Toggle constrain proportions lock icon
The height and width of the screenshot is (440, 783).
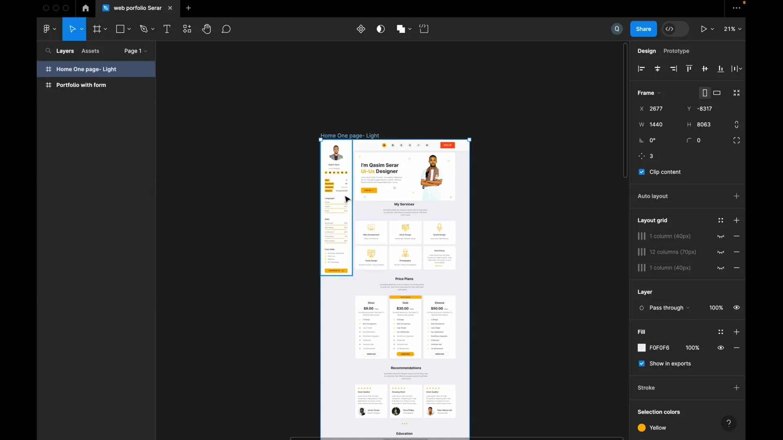pyautogui.click(x=737, y=125)
